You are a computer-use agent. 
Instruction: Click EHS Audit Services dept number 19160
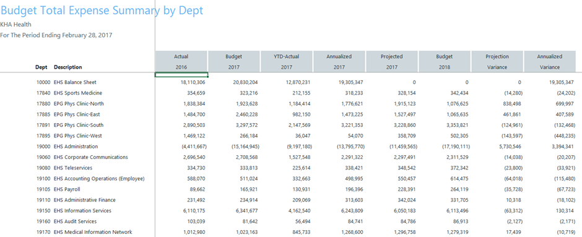click(x=43, y=222)
